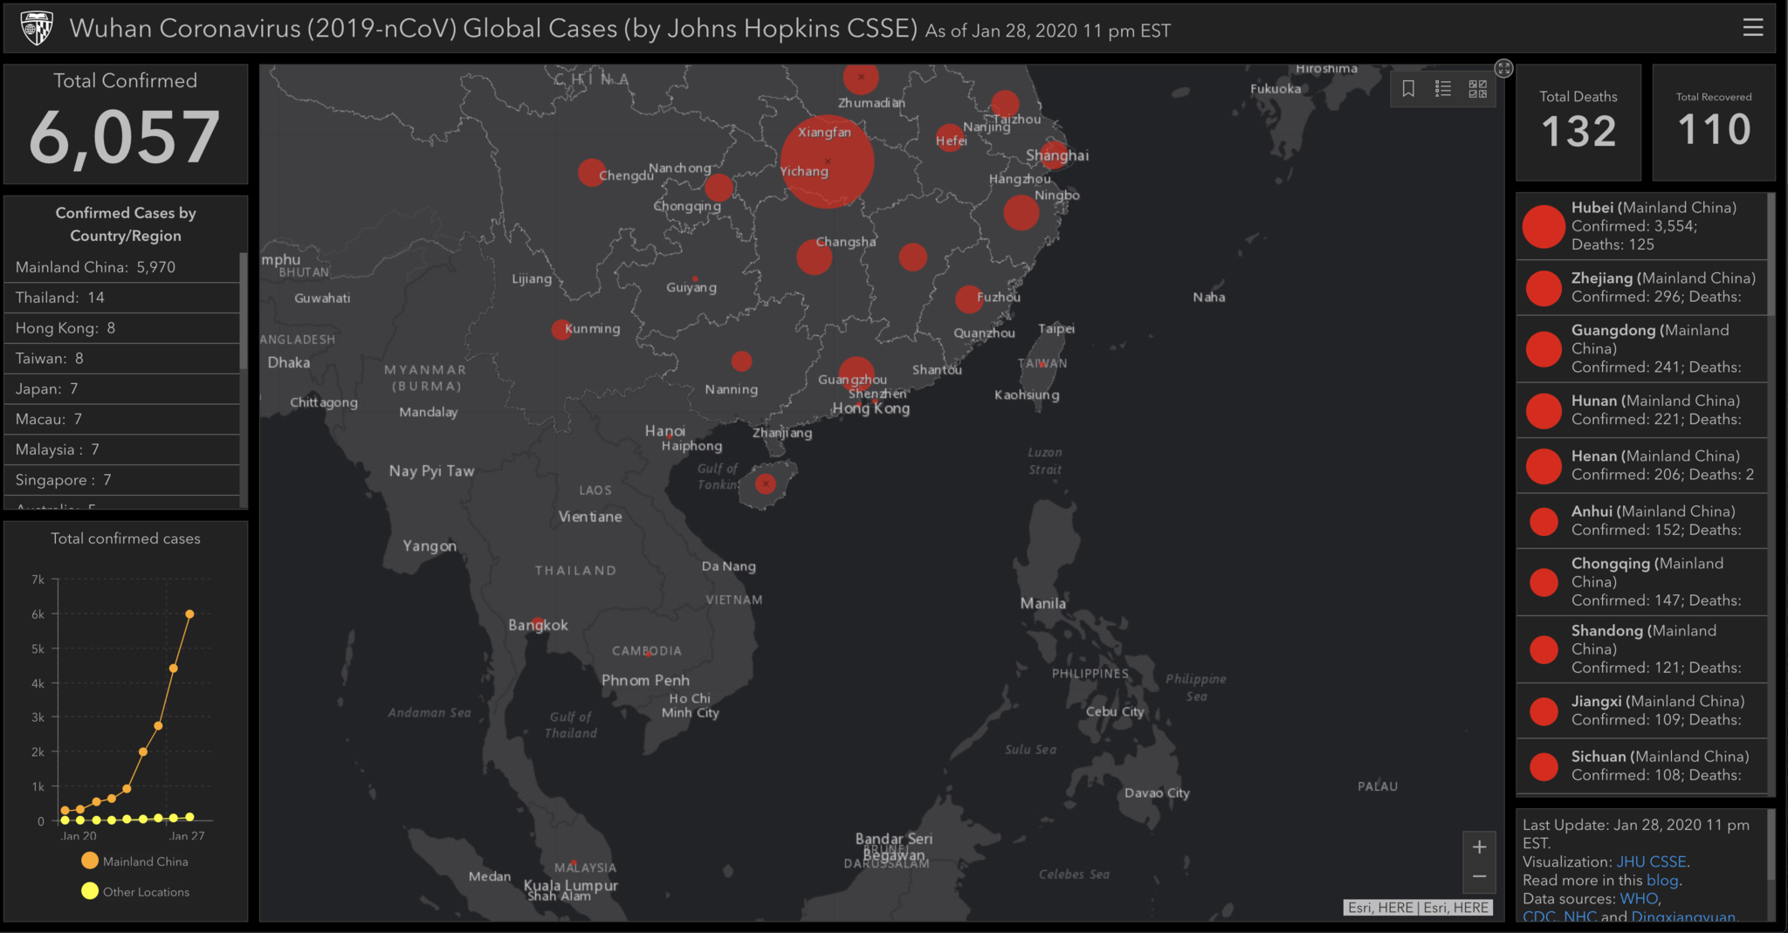Viewport: 1788px width, 933px height.
Task: Select Thailand: 14 in country list
Action: [x=121, y=298]
